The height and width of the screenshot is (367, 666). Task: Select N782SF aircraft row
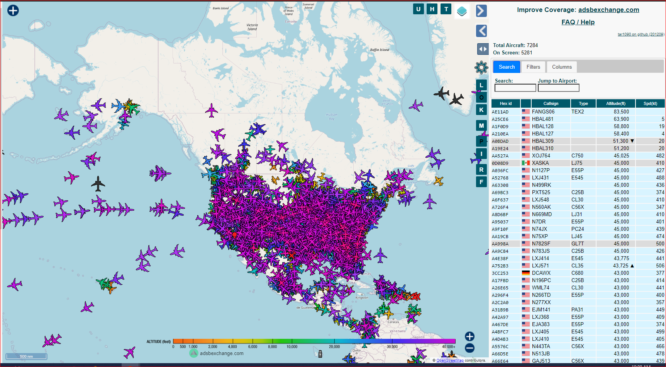pyautogui.click(x=578, y=244)
